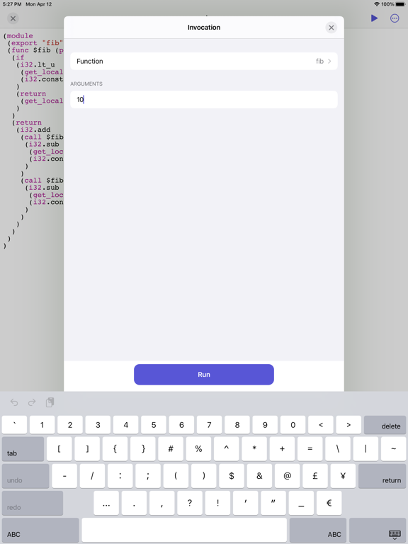Tap the undo key on keyboard
This screenshot has height=544, width=408.
25,476
